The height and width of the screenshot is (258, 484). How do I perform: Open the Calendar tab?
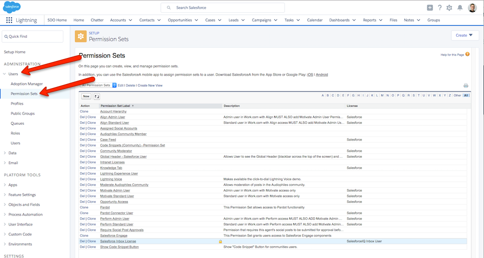coord(314,20)
